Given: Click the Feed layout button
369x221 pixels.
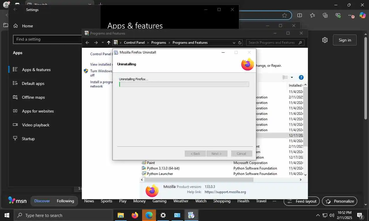Looking at the screenshot, I should click(302, 201).
